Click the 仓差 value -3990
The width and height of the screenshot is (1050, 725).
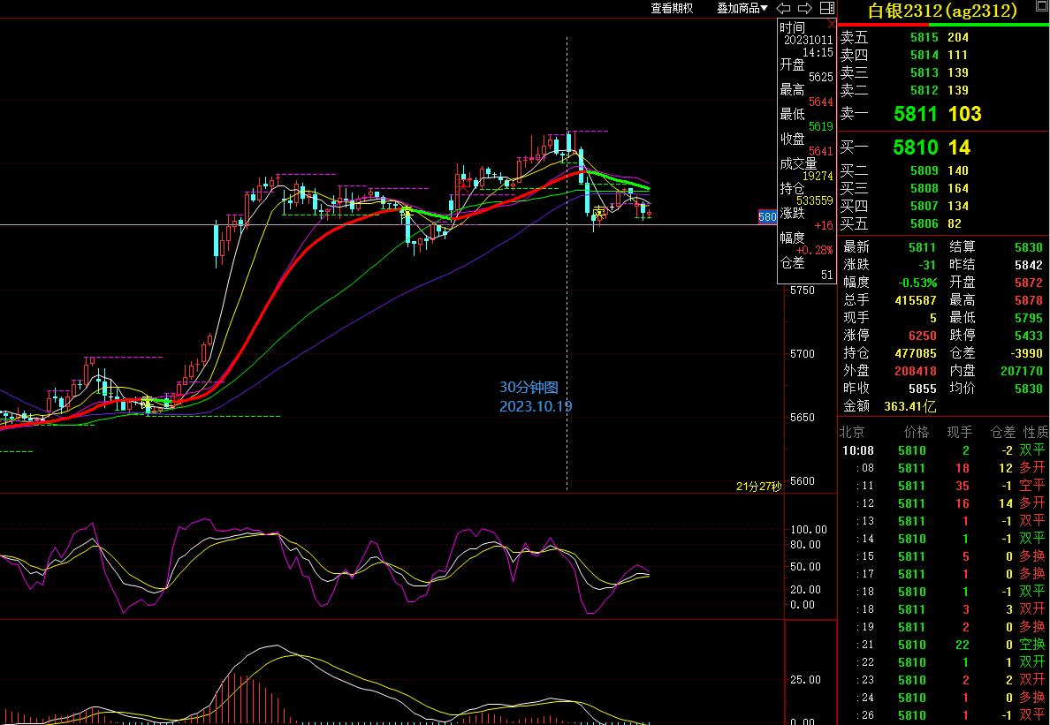[x=1025, y=353]
